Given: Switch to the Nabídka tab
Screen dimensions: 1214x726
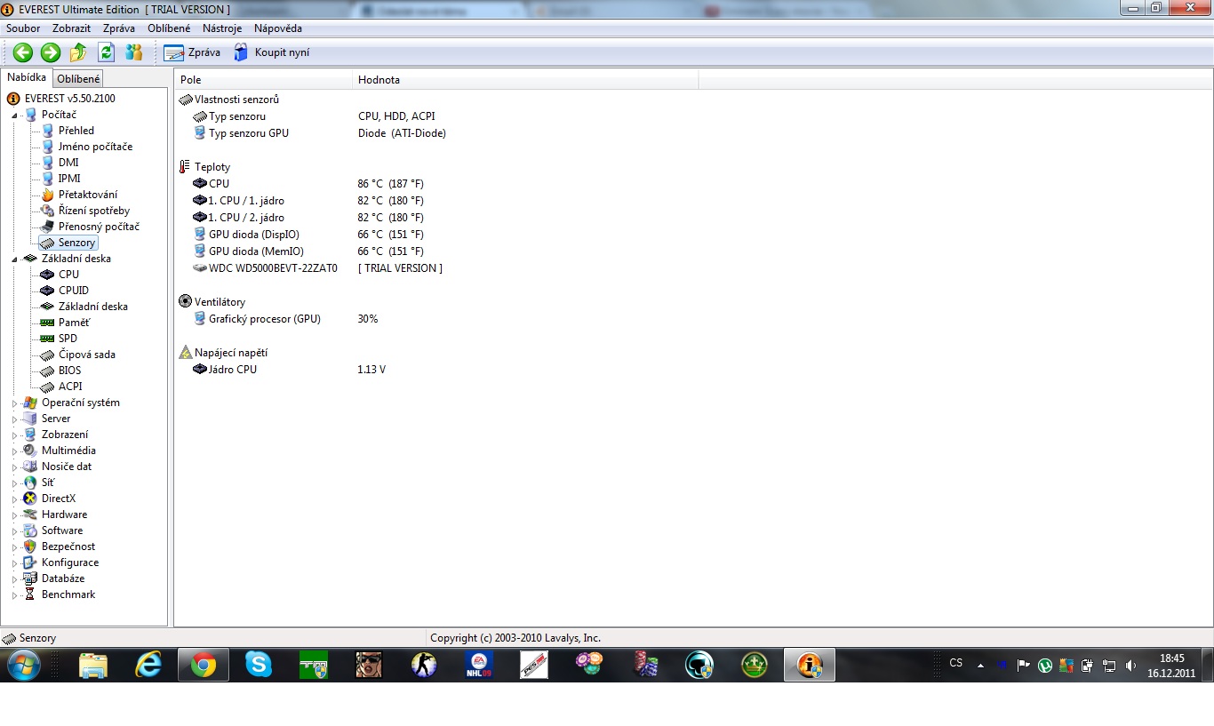Looking at the screenshot, I should [27, 77].
